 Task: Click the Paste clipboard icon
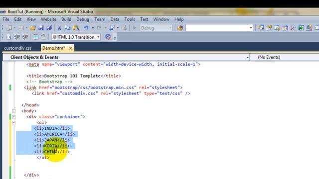click(x=76, y=28)
